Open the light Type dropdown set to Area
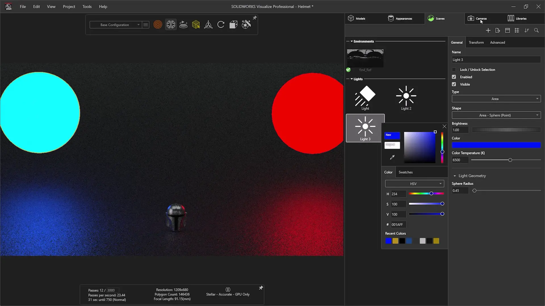Viewport: 545px width, 306px height. (x=496, y=99)
